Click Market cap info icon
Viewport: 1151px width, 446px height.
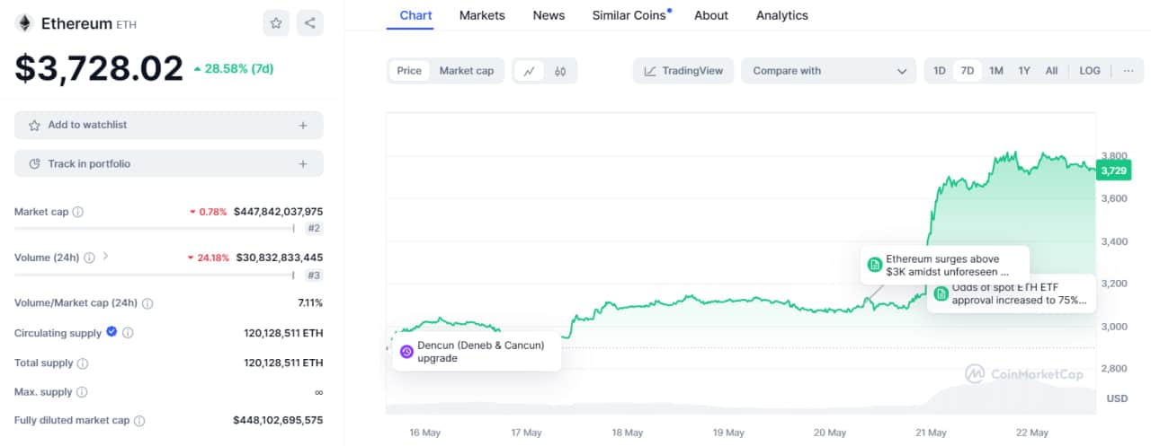click(78, 213)
